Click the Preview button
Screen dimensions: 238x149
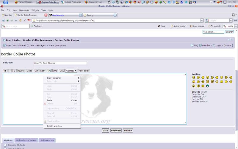click(116, 131)
